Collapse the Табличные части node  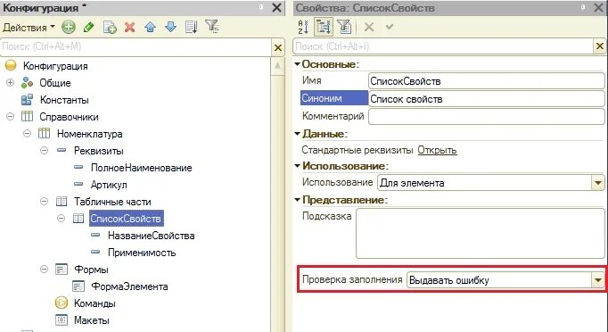[x=45, y=201]
